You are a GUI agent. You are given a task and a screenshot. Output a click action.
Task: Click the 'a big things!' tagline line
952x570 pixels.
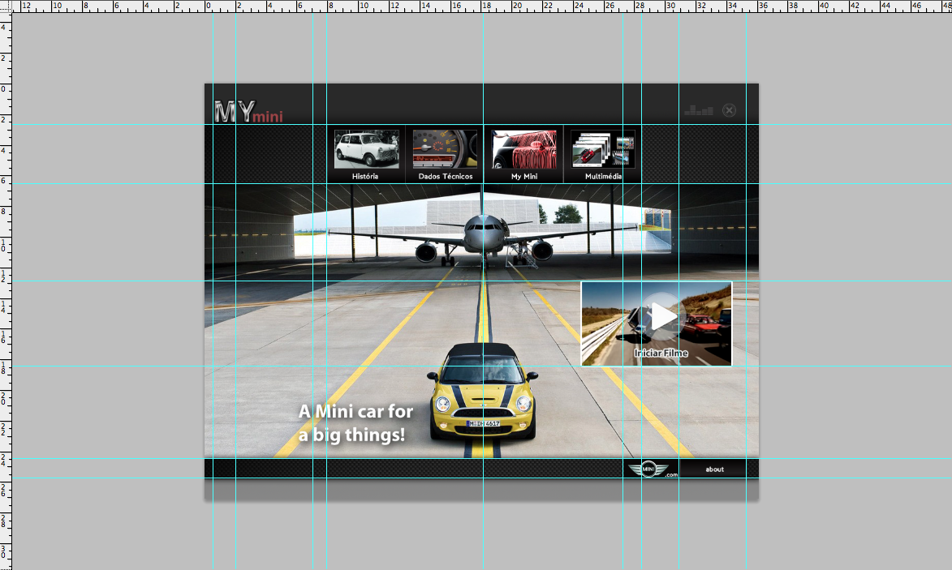[351, 435]
